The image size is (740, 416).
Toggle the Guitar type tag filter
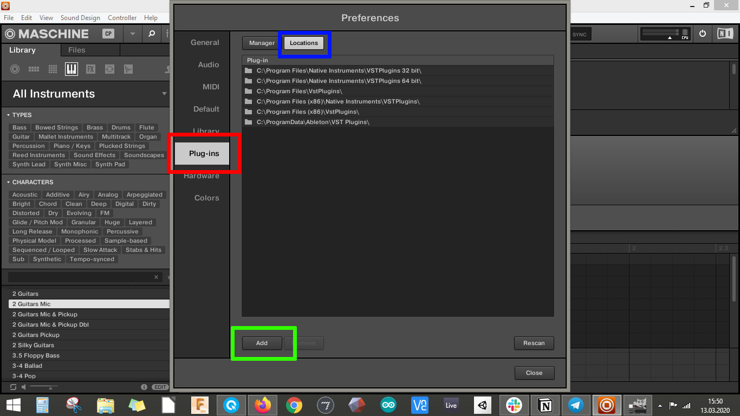click(21, 136)
